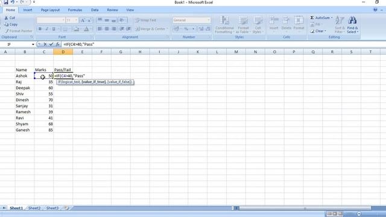Click the Font Color A swatch
Viewport: 386px width, 217px height.
(86, 29)
